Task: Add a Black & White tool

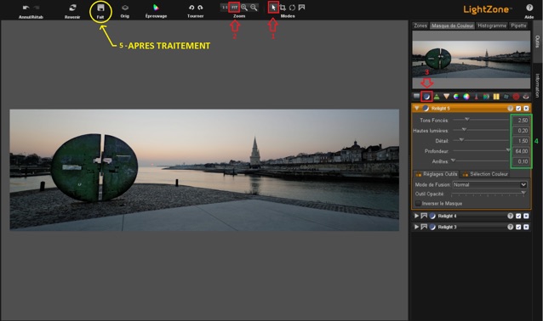Action: pos(486,97)
